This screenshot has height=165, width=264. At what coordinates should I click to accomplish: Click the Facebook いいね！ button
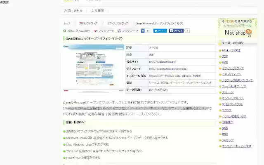coord(176,31)
